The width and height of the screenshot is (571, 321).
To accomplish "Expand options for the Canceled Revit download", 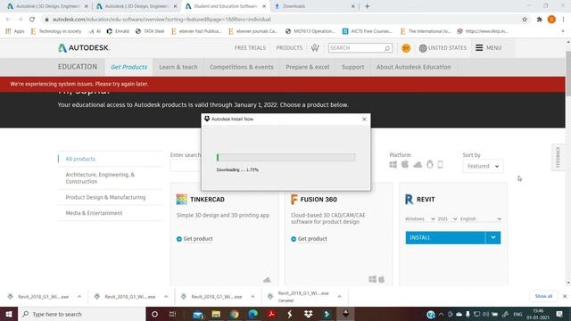I will (339, 297).
